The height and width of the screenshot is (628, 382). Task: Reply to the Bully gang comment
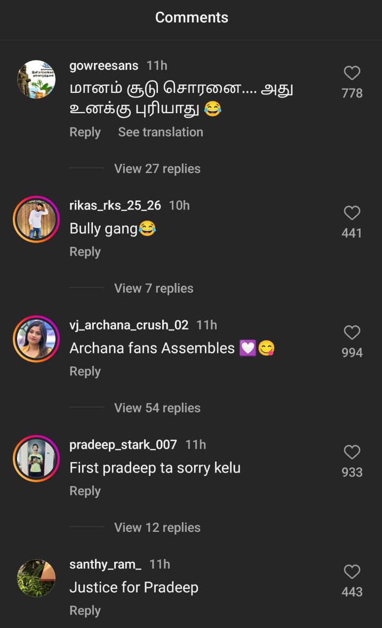(85, 252)
